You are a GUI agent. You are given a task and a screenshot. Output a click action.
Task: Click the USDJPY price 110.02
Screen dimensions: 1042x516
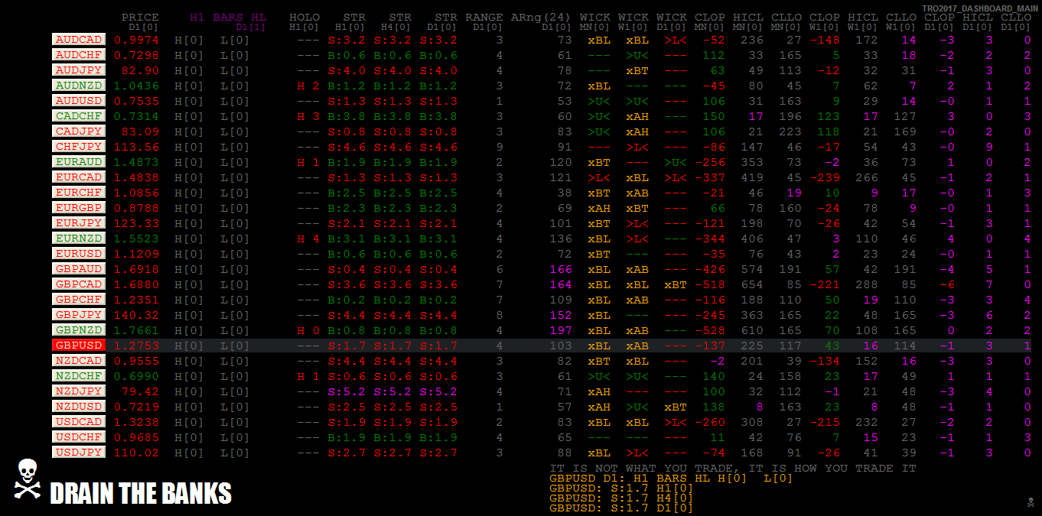pyautogui.click(x=136, y=453)
